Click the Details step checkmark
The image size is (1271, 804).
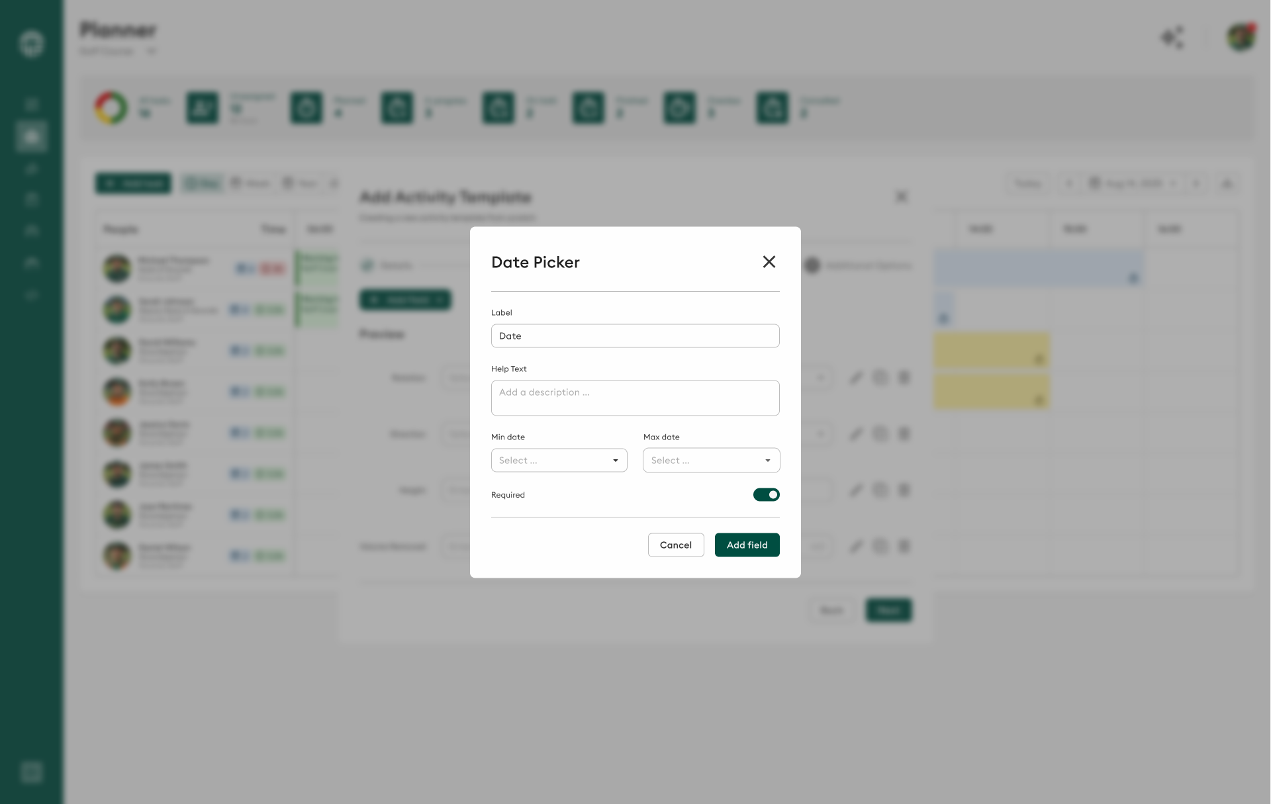[x=369, y=265]
